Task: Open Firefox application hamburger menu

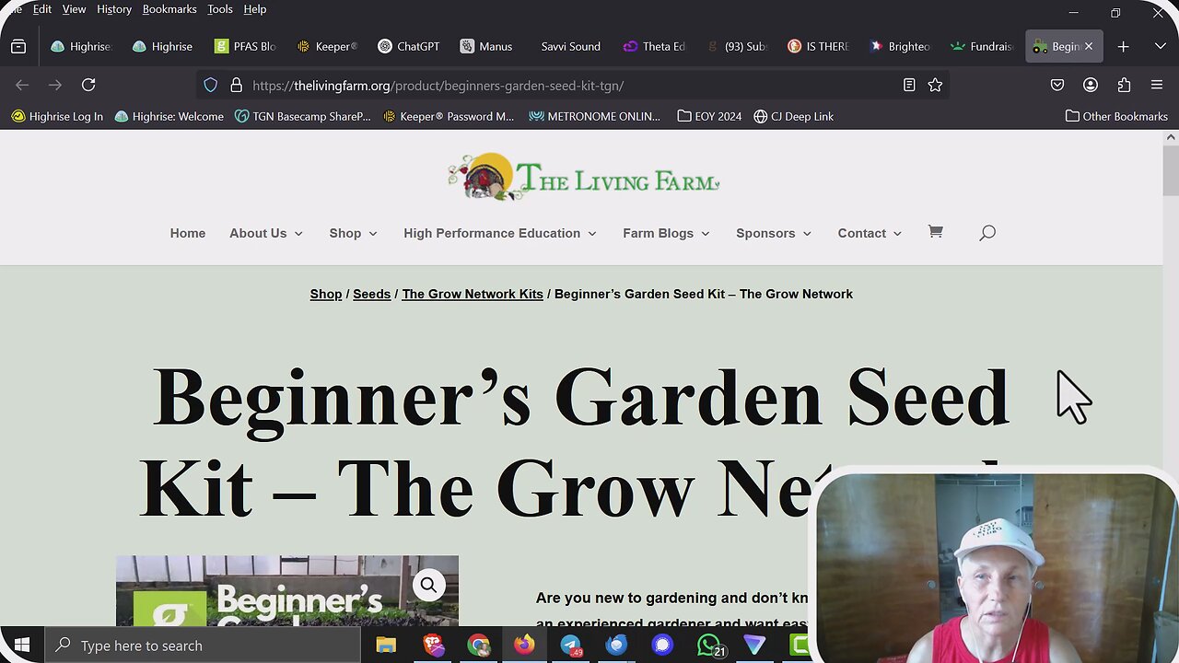Action: pos(1157,85)
